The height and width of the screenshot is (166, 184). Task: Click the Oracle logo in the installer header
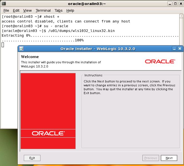[160, 61]
